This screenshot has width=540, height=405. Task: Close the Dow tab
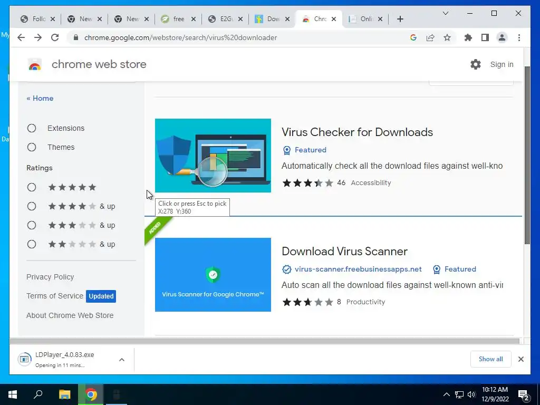click(x=287, y=19)
